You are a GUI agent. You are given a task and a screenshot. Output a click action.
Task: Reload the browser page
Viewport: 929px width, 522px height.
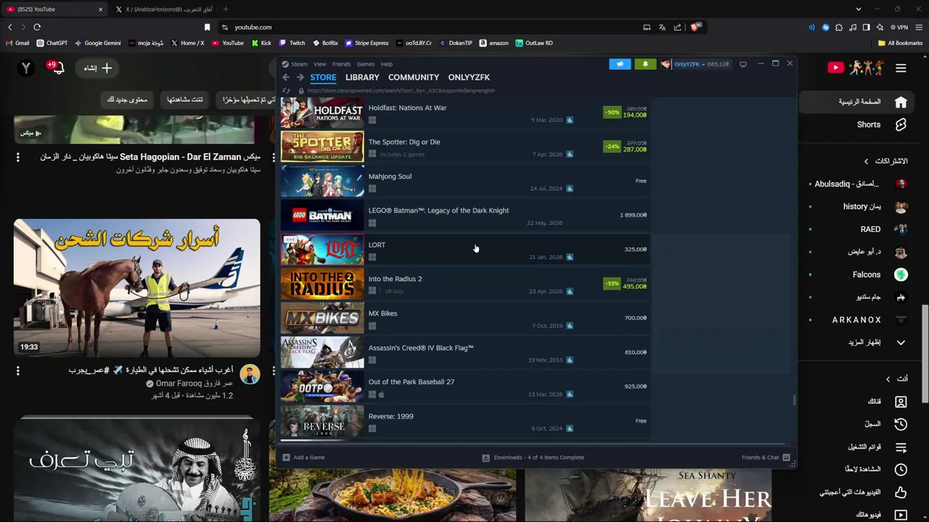pyautogui.click(x=37, y=27)
